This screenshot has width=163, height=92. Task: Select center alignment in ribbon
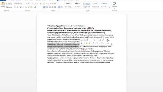click(47, 7)
